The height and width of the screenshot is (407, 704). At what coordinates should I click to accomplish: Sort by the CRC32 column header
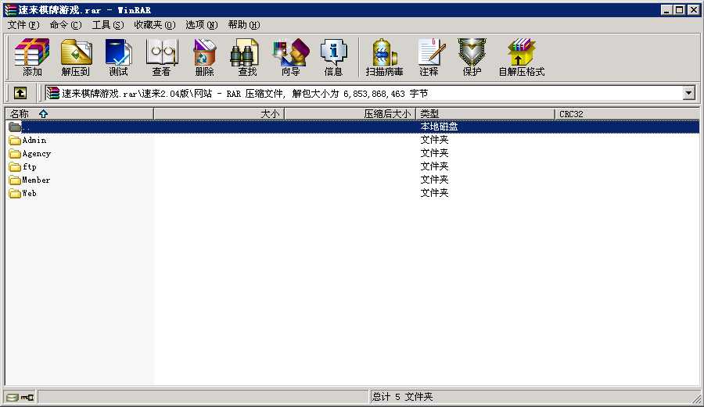[x=627, y=114]
